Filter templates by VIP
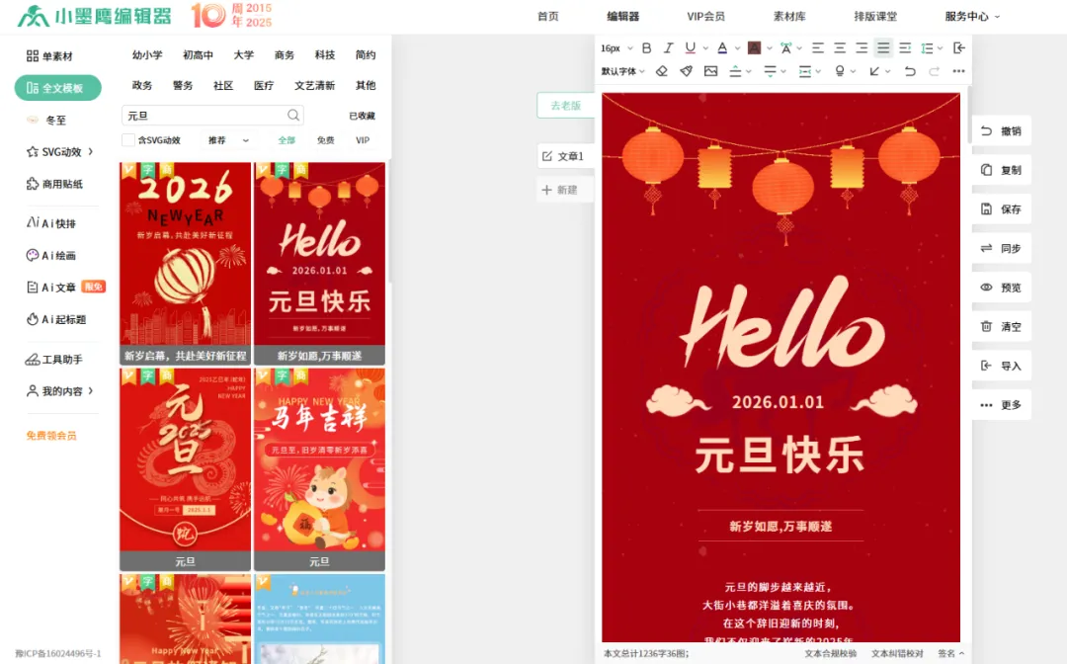Screen dimensions: 1067x664 coord(362,140)
